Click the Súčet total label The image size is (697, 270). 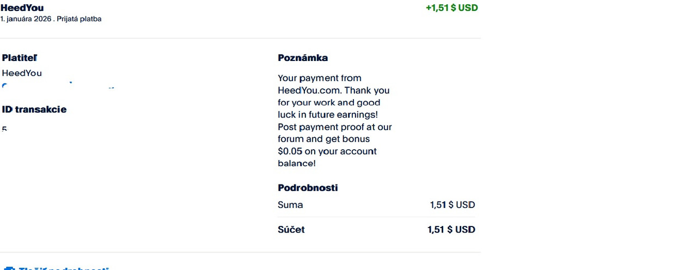coord(291,230)
